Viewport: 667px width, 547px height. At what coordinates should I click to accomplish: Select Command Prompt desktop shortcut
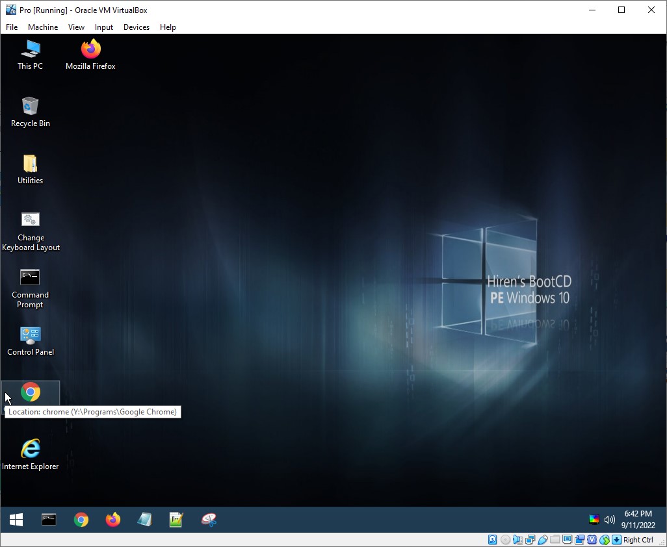coord(30,288)
